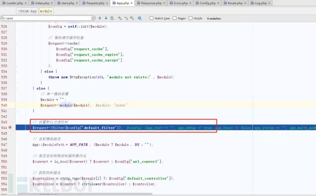316x196 pixels.
Task: Collapse else block at line 537
Action: [16, 88]
